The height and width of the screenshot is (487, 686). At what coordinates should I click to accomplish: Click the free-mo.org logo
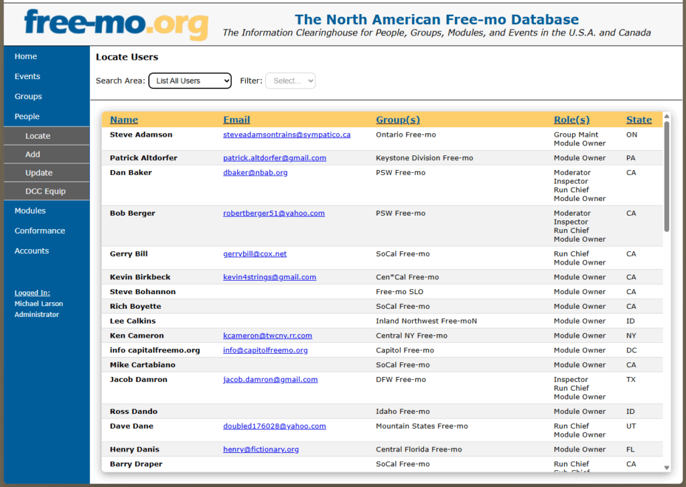(x=115, y=24)
